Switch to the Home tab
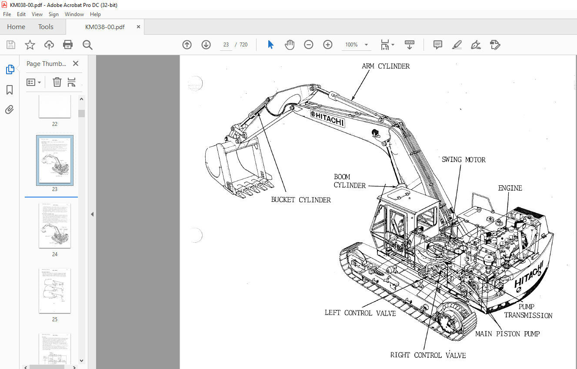 (16, 27)
